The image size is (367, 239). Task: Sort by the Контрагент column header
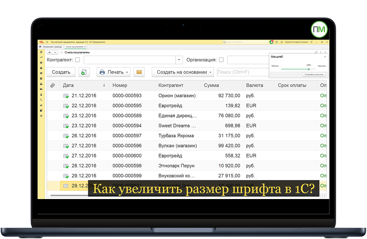click(179, 85)
